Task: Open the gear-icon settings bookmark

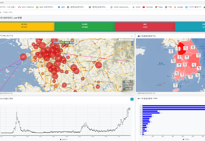Action: 61,7
